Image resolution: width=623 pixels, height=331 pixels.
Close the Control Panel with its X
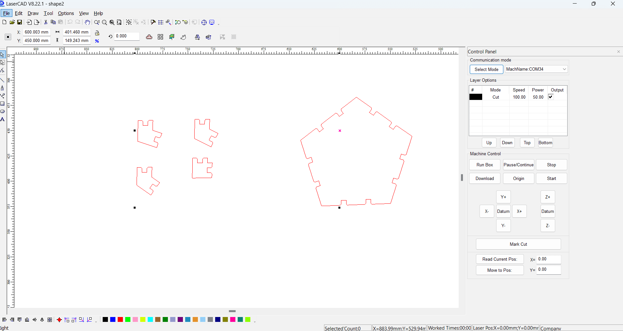click(618, 51)
